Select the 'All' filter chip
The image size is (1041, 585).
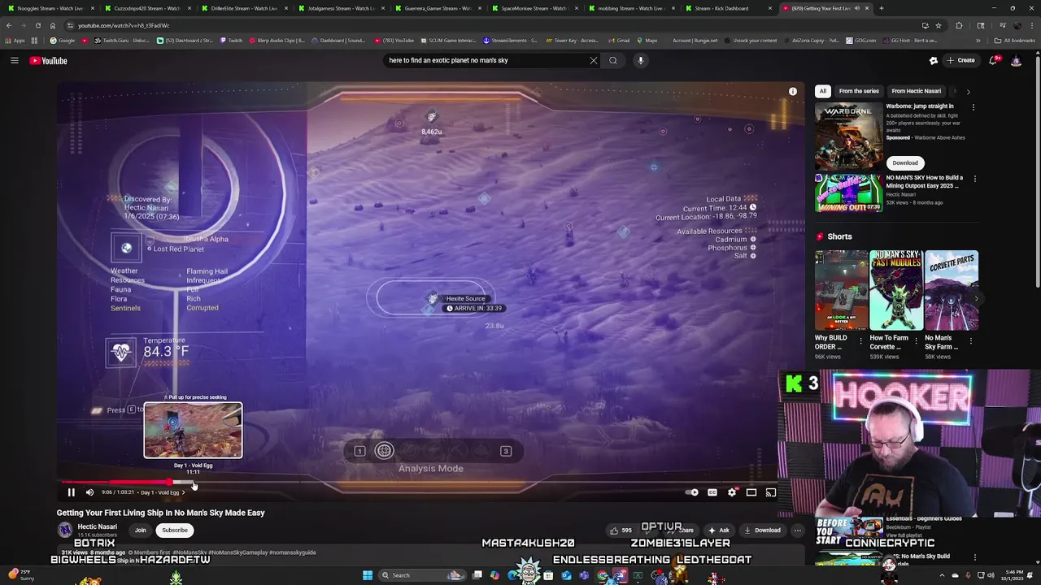pyautogui.click(x=823, y=91)
